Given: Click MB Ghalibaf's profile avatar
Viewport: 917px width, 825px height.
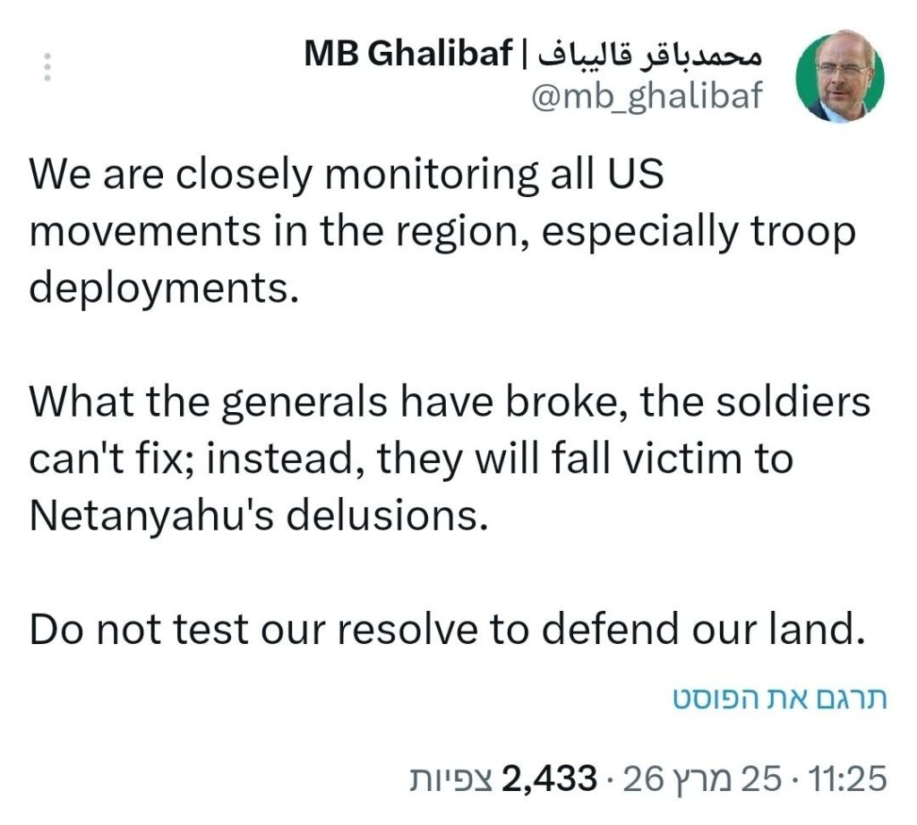Looking at the screenshot, I should pyautogui.click(x=840, y=79).
